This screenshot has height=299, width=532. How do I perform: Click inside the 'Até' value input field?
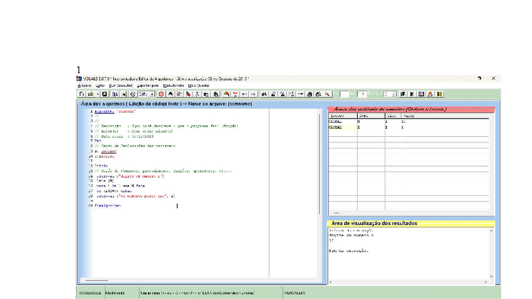pyautogui.click(x=362, y=94)
